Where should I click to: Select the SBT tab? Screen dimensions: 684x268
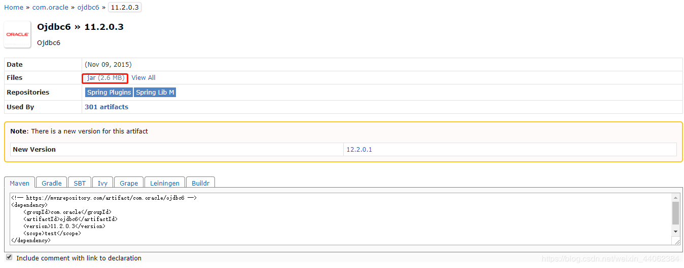(80, 183)
